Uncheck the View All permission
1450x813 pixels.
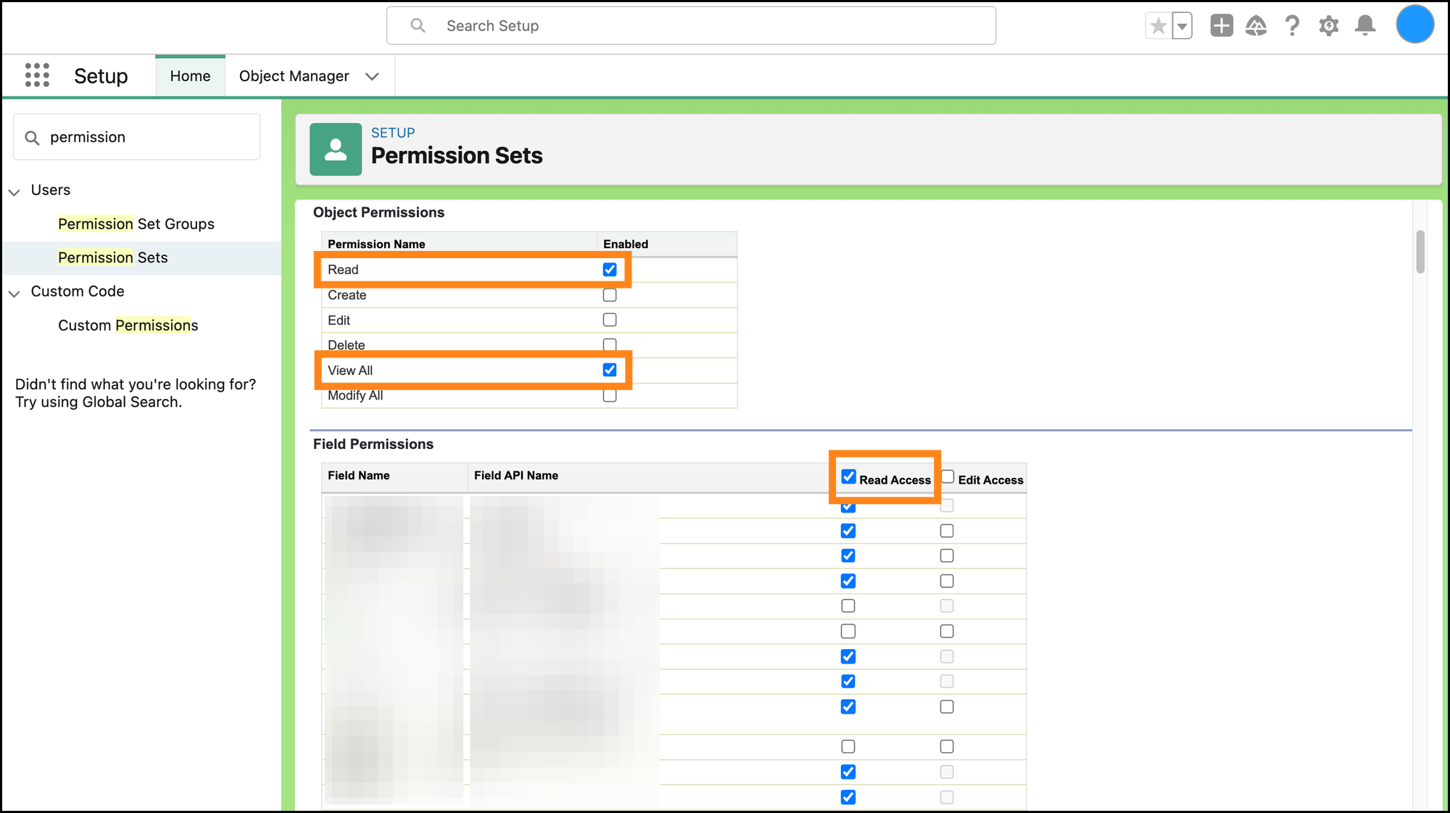[610, 370]
